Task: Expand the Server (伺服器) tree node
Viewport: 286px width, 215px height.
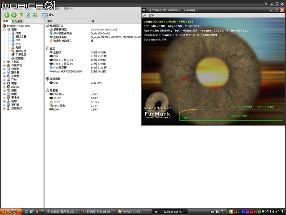Action: coord(4,69)
